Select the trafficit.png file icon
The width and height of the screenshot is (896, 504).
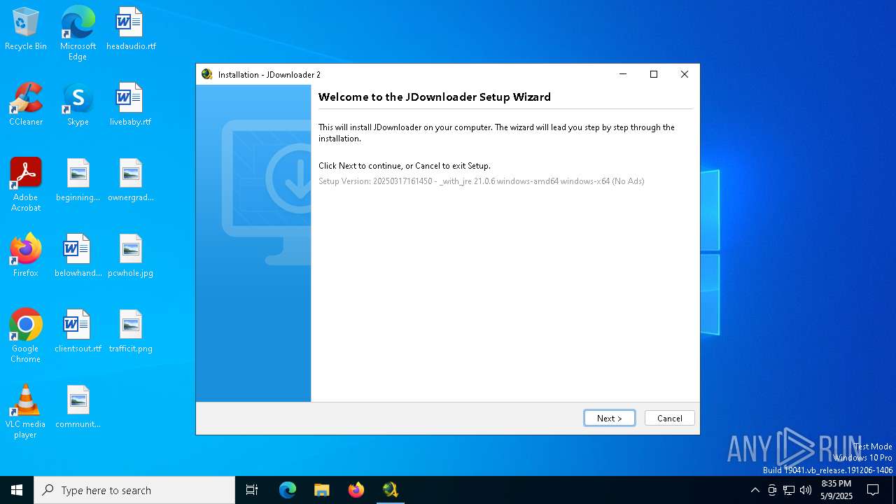tap(131, 332)
